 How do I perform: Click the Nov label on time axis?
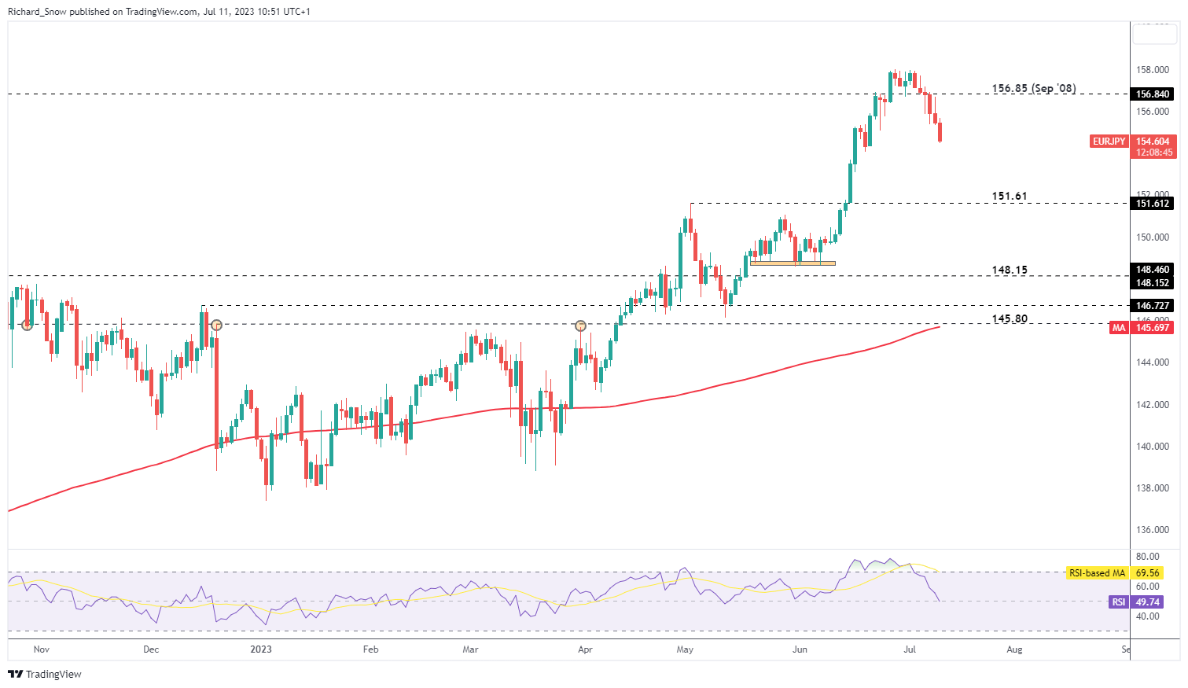tap(42, 649)
